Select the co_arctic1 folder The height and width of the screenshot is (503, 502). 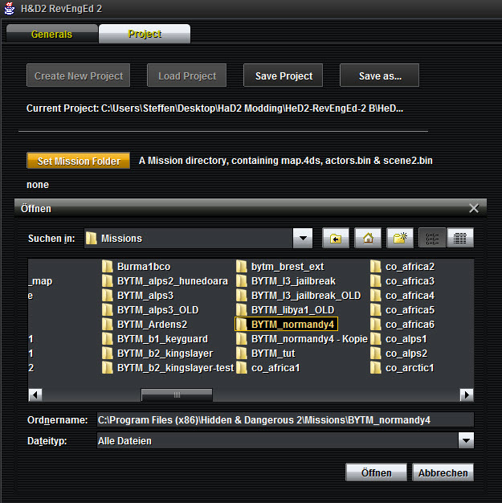(x=410, y=368)
